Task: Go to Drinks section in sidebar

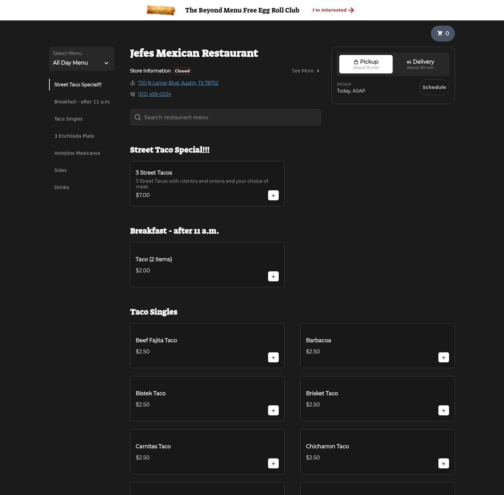Action: [62, 187]
